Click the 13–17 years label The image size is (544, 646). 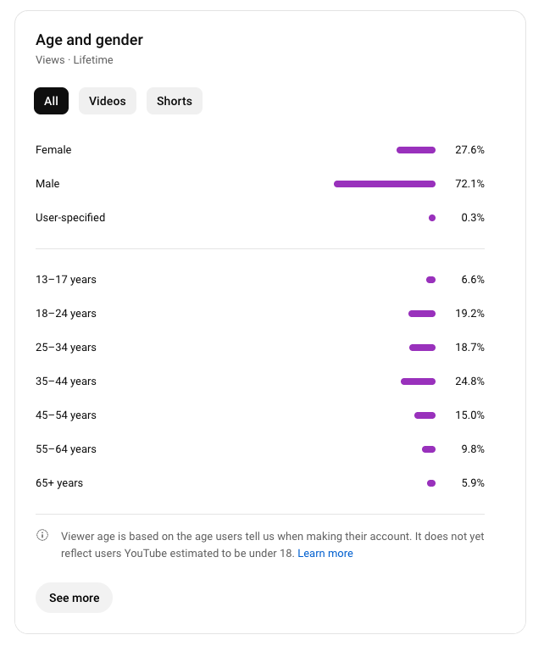pos(66,280)
